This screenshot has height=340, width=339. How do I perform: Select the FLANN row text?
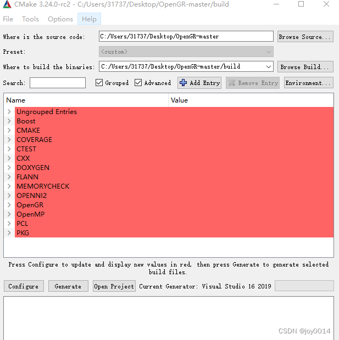[x=27, y=177]
